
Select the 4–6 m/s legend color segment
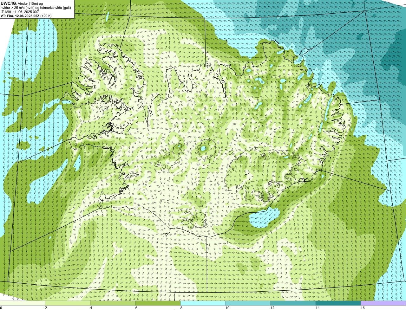tap(113, 303)
